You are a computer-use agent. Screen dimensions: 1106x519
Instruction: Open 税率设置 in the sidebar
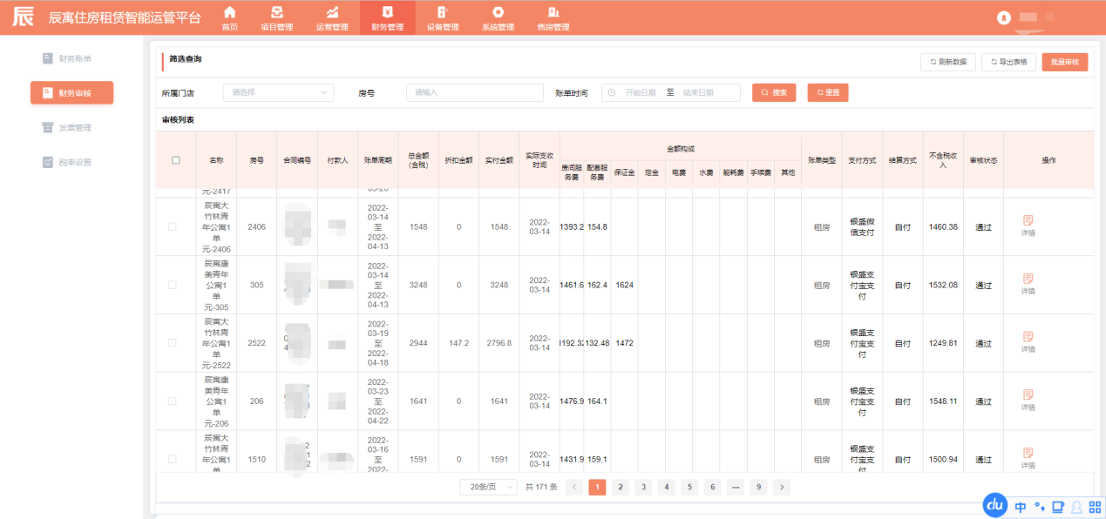73,162
